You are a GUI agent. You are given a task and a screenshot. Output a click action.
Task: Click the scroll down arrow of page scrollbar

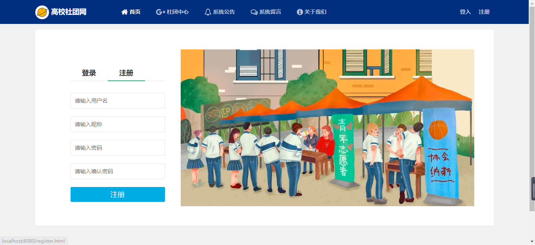532,241
